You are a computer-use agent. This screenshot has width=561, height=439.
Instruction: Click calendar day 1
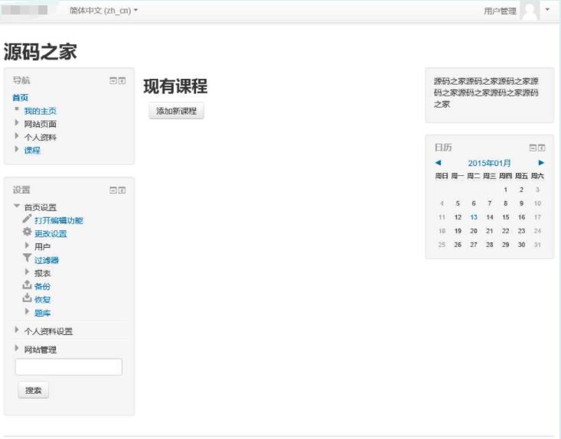click(505, 190)
